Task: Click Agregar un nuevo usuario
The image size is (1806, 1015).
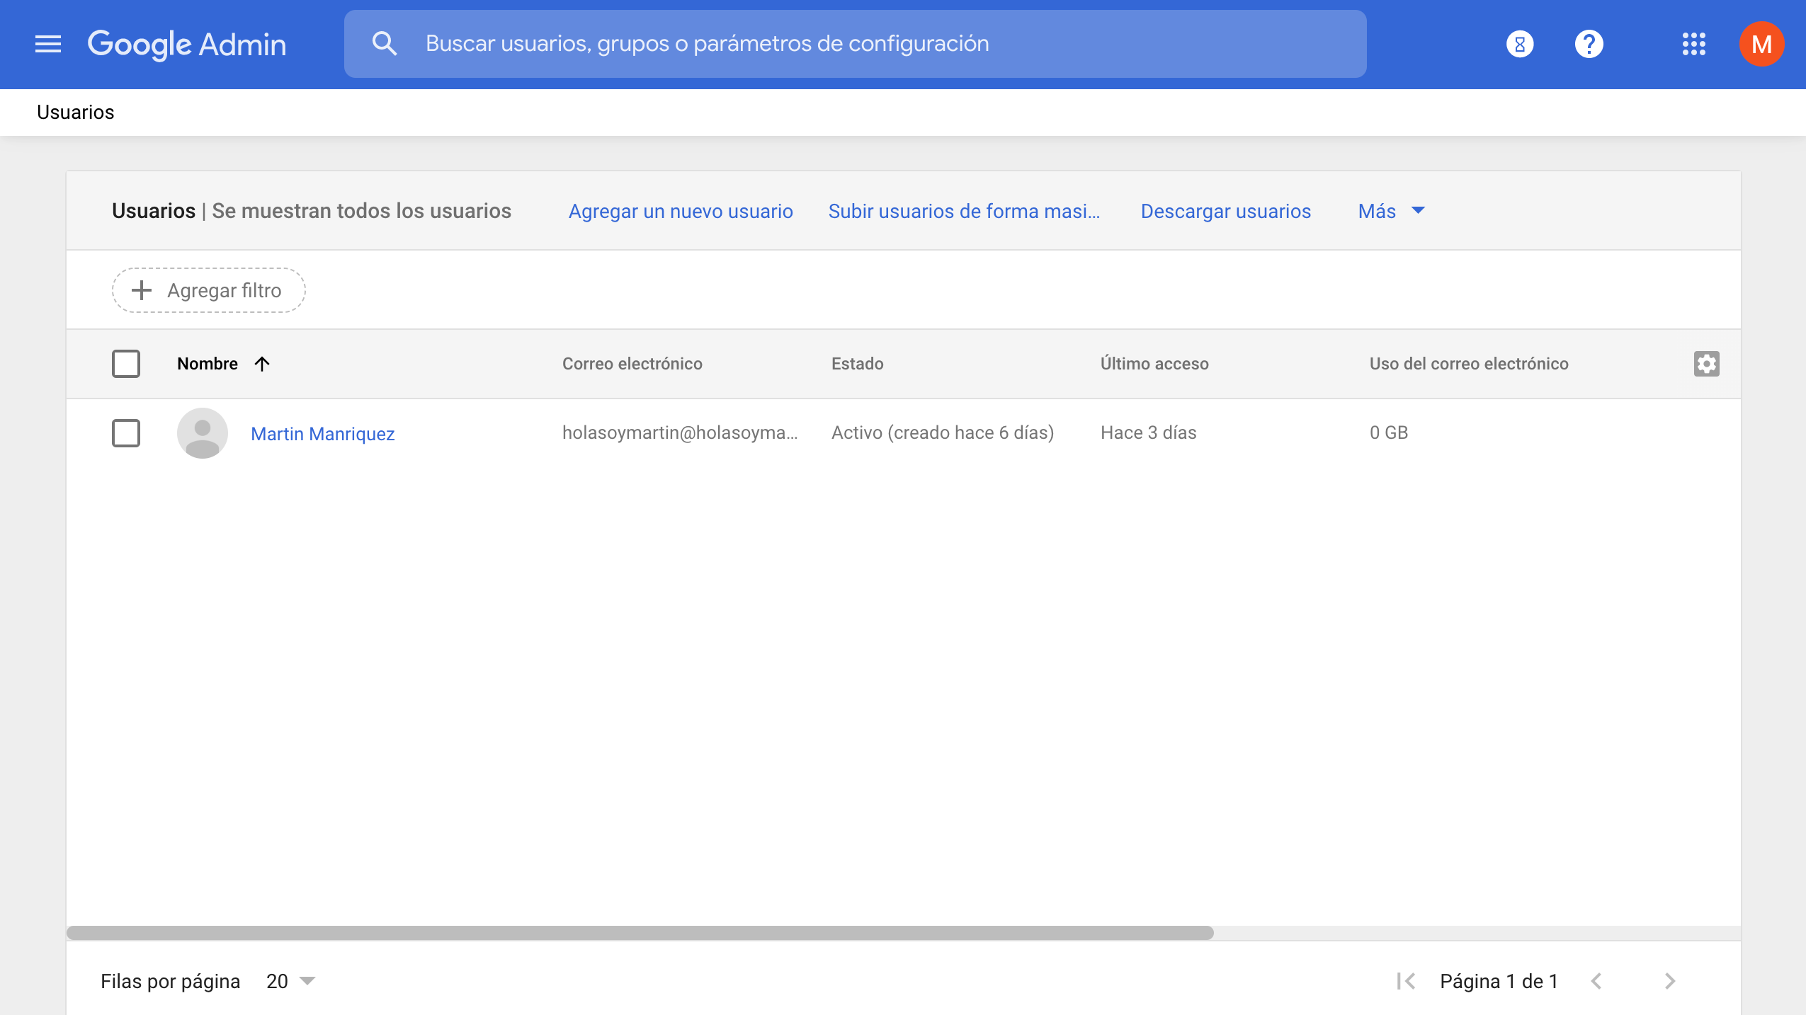Action: pos(681,211)
